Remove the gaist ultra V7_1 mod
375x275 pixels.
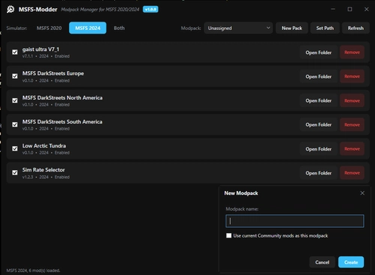point(352,52)
